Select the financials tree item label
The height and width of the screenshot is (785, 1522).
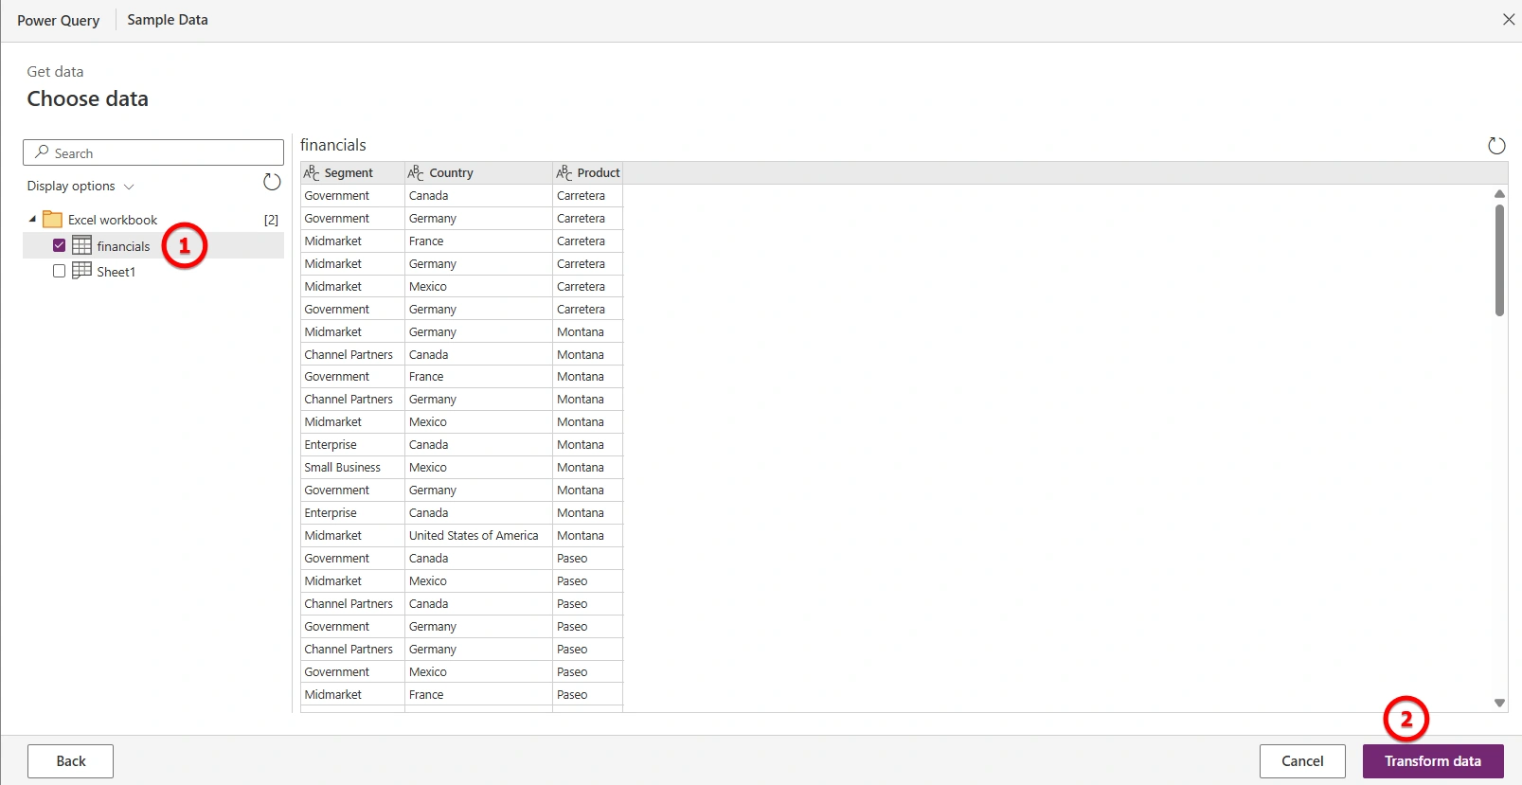click(123, 246)
